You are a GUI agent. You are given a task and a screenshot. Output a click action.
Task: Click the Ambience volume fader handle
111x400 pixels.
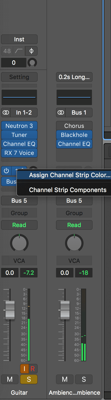[x=65, y=310]
